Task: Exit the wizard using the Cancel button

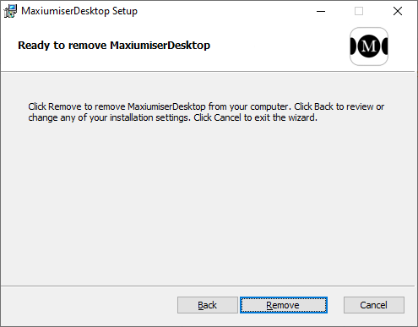Action: (x=374, y=305)
